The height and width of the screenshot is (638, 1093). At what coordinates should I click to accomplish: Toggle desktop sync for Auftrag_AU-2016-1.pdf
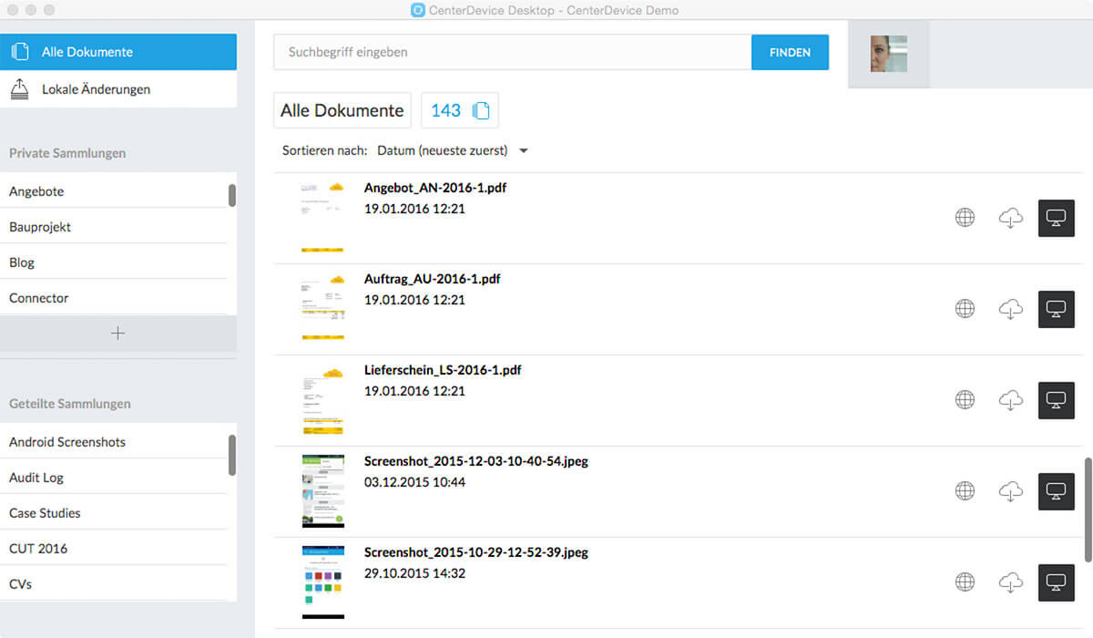click(1057, 309)
